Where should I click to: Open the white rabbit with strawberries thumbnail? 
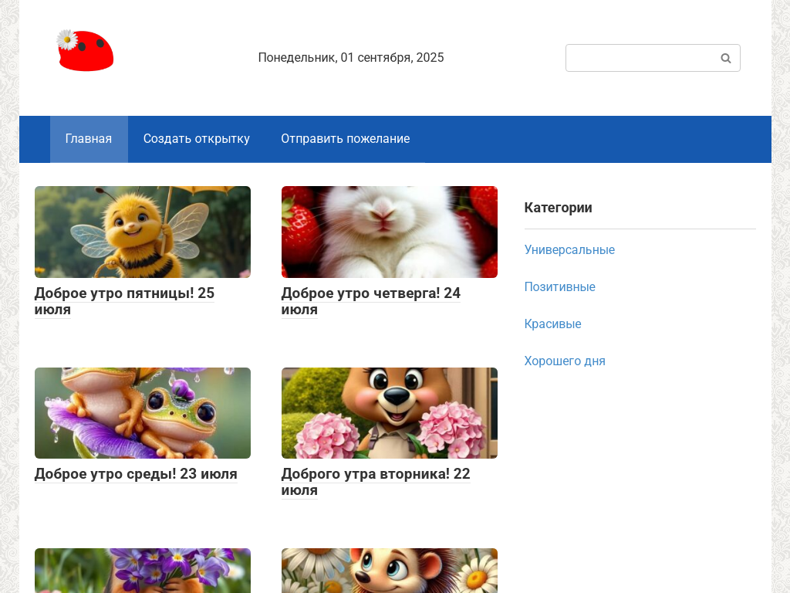390,232
